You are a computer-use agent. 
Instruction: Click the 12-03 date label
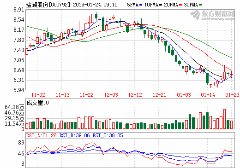pos(111,95)
